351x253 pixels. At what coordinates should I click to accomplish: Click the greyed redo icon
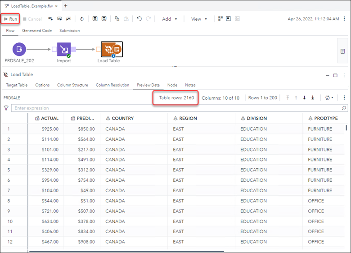(x=148, y=19)
